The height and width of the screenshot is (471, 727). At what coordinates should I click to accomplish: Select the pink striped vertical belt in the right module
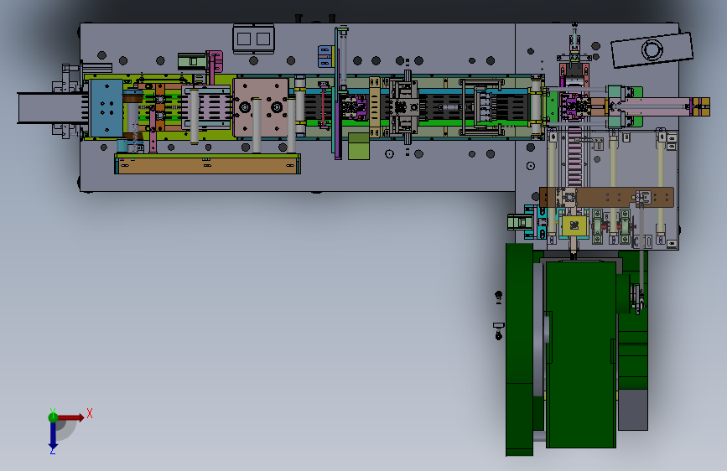click(574, 156)
